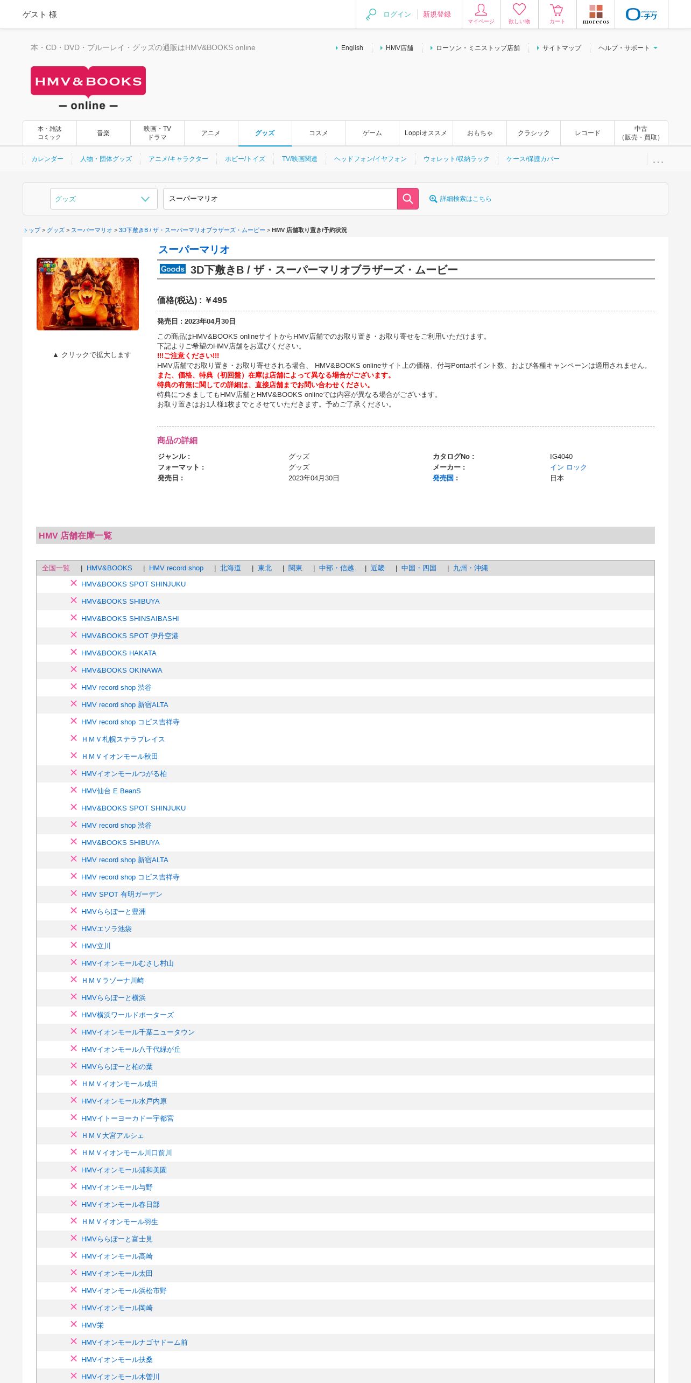Select the アニメ tab
Viewport: 691px width, 1383px height.
211,133
